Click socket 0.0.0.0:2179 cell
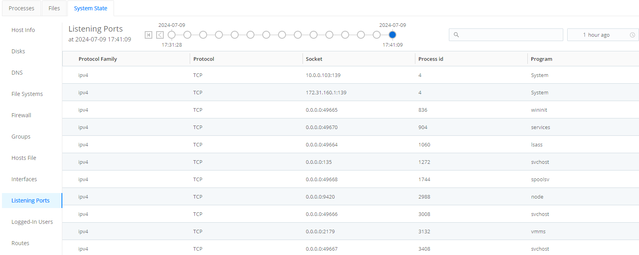This screenshot has height=255, width=639. click(320, 231)
